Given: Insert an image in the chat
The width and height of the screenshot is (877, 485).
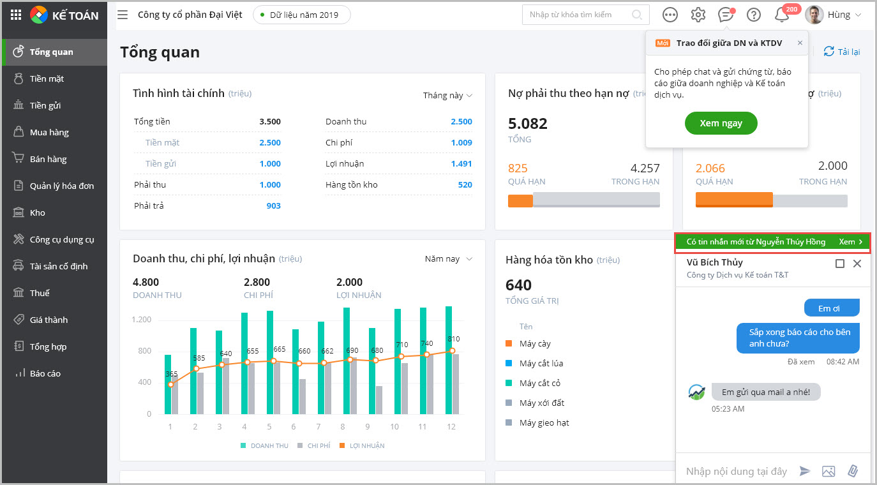Looking at the screenshot, I should pyautogui.click(x=828, y=471).
